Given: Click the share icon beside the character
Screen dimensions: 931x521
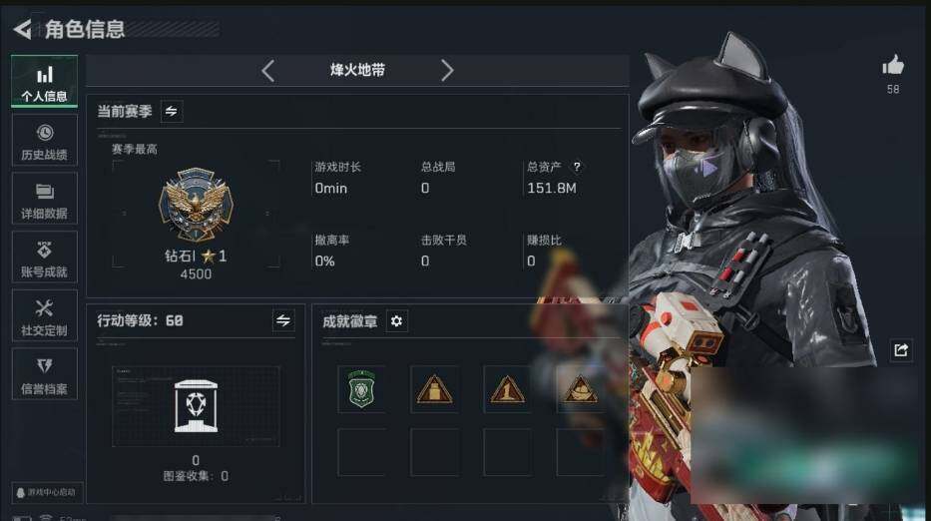Looking at the screenshot, I should point(901,350).
